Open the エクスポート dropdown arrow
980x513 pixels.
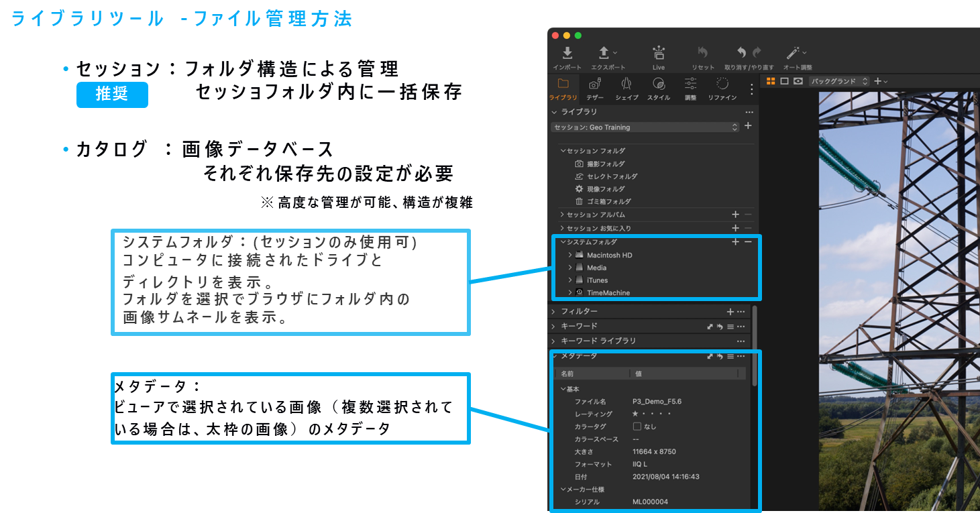[x=615, y=52]
